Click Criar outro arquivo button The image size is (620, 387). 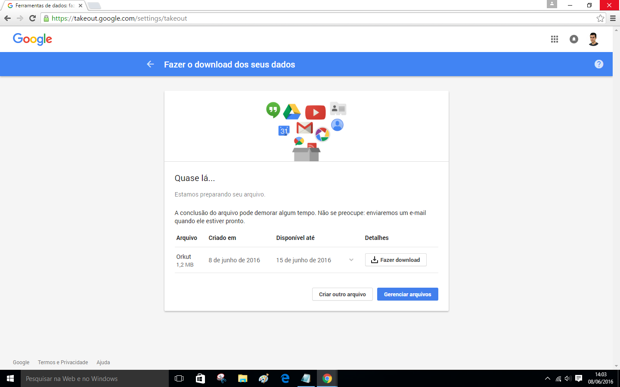342,294
